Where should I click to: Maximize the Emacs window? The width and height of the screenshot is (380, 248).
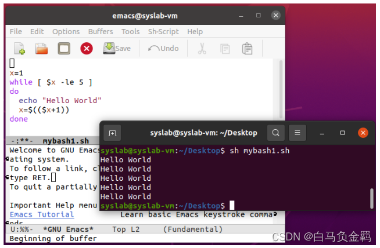coord(259,16)
